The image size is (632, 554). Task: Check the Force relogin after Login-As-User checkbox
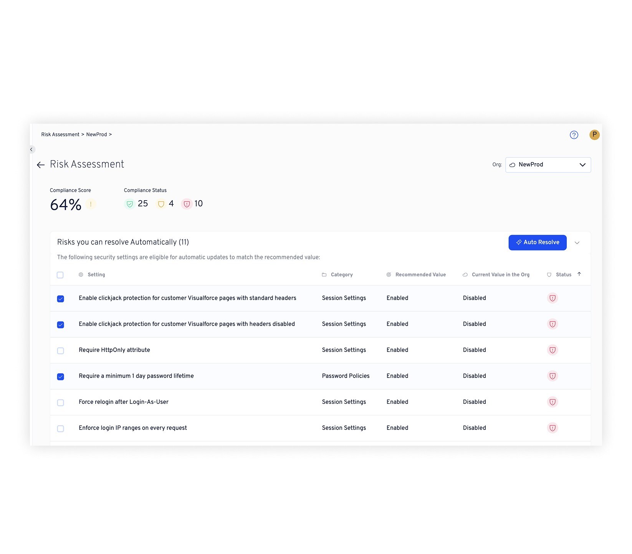point(61,403)
